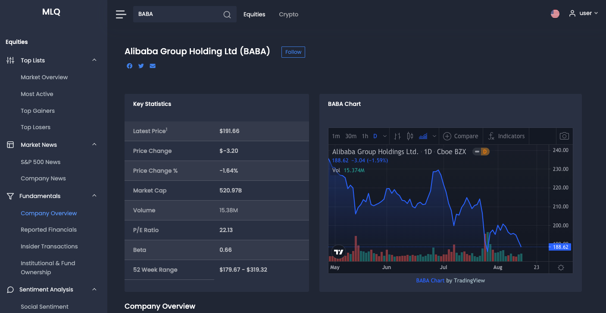Viewport: 606px width, 313px height.
Task: Select the bars chart style icon
Action: pyautogui.click(x=397, y=136)
